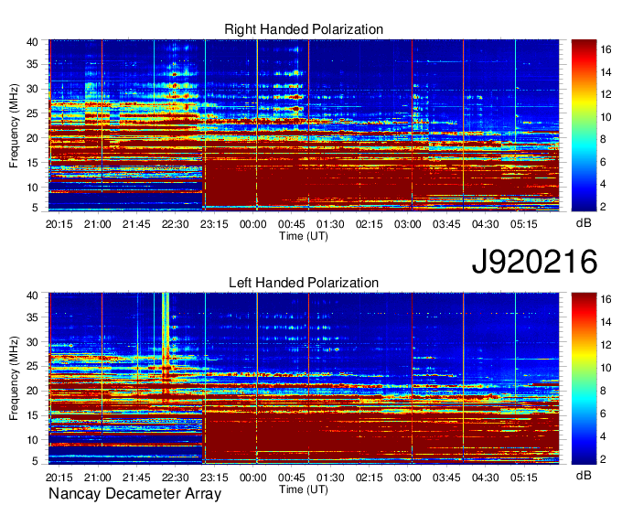Click the '35' frequency tick of Right Handed plot
Viewport: 622px width, 505px height.
click(x=32, y=64)
